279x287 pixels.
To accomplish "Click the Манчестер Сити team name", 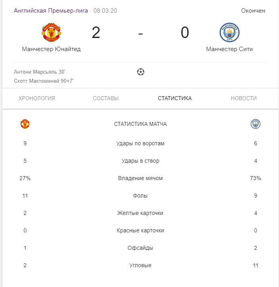I will [229, 49].
